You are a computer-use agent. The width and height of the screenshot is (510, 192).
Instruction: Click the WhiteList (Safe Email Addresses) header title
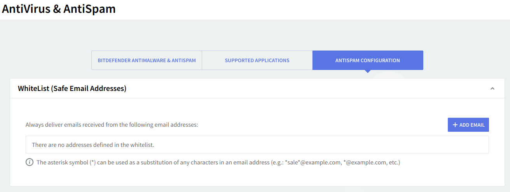[72, 89]
